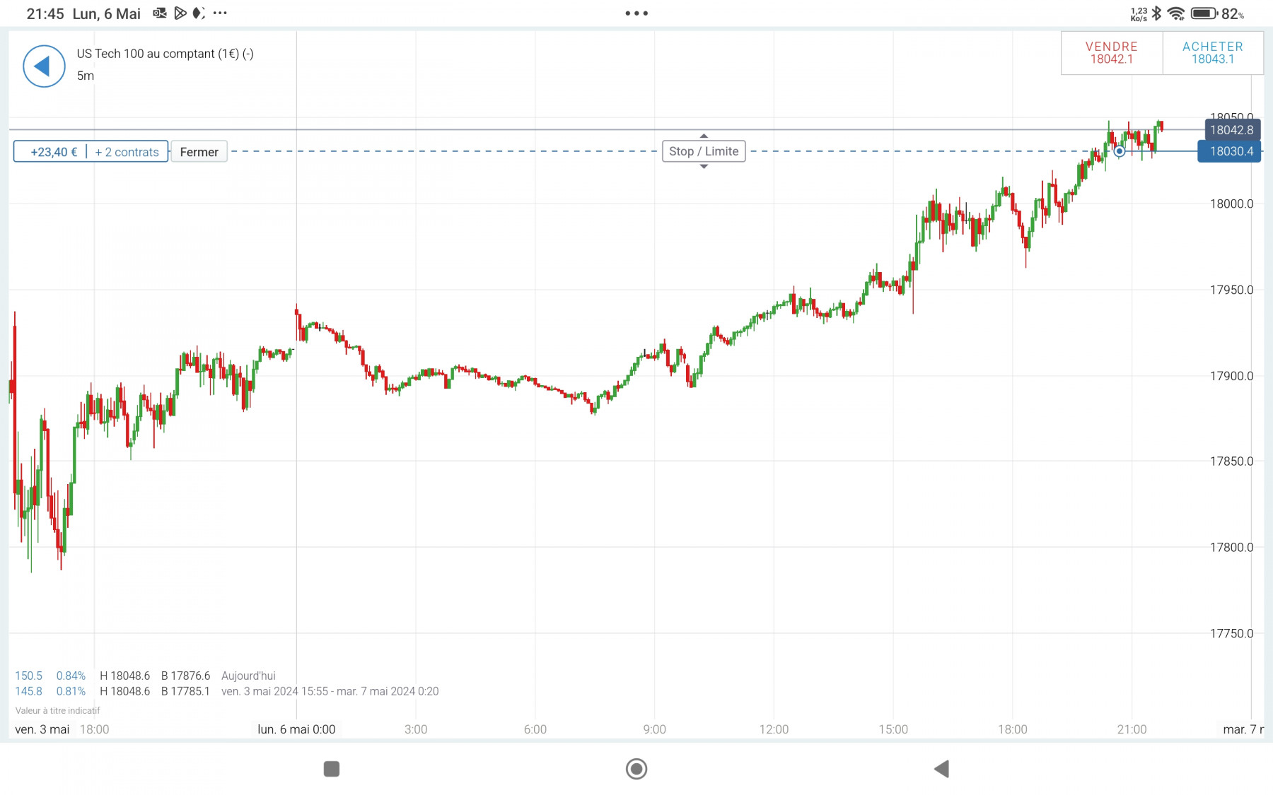Tap the ACHETER 18043.1 buy button
This screenshot has width=1273, height=795.
click(1213, 53)
